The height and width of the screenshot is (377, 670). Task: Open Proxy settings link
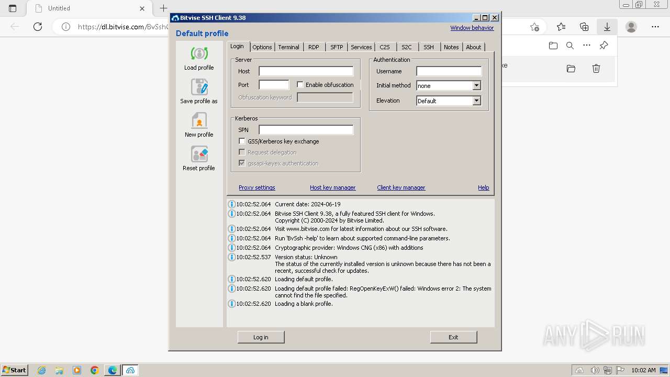(x=256, y=187)
